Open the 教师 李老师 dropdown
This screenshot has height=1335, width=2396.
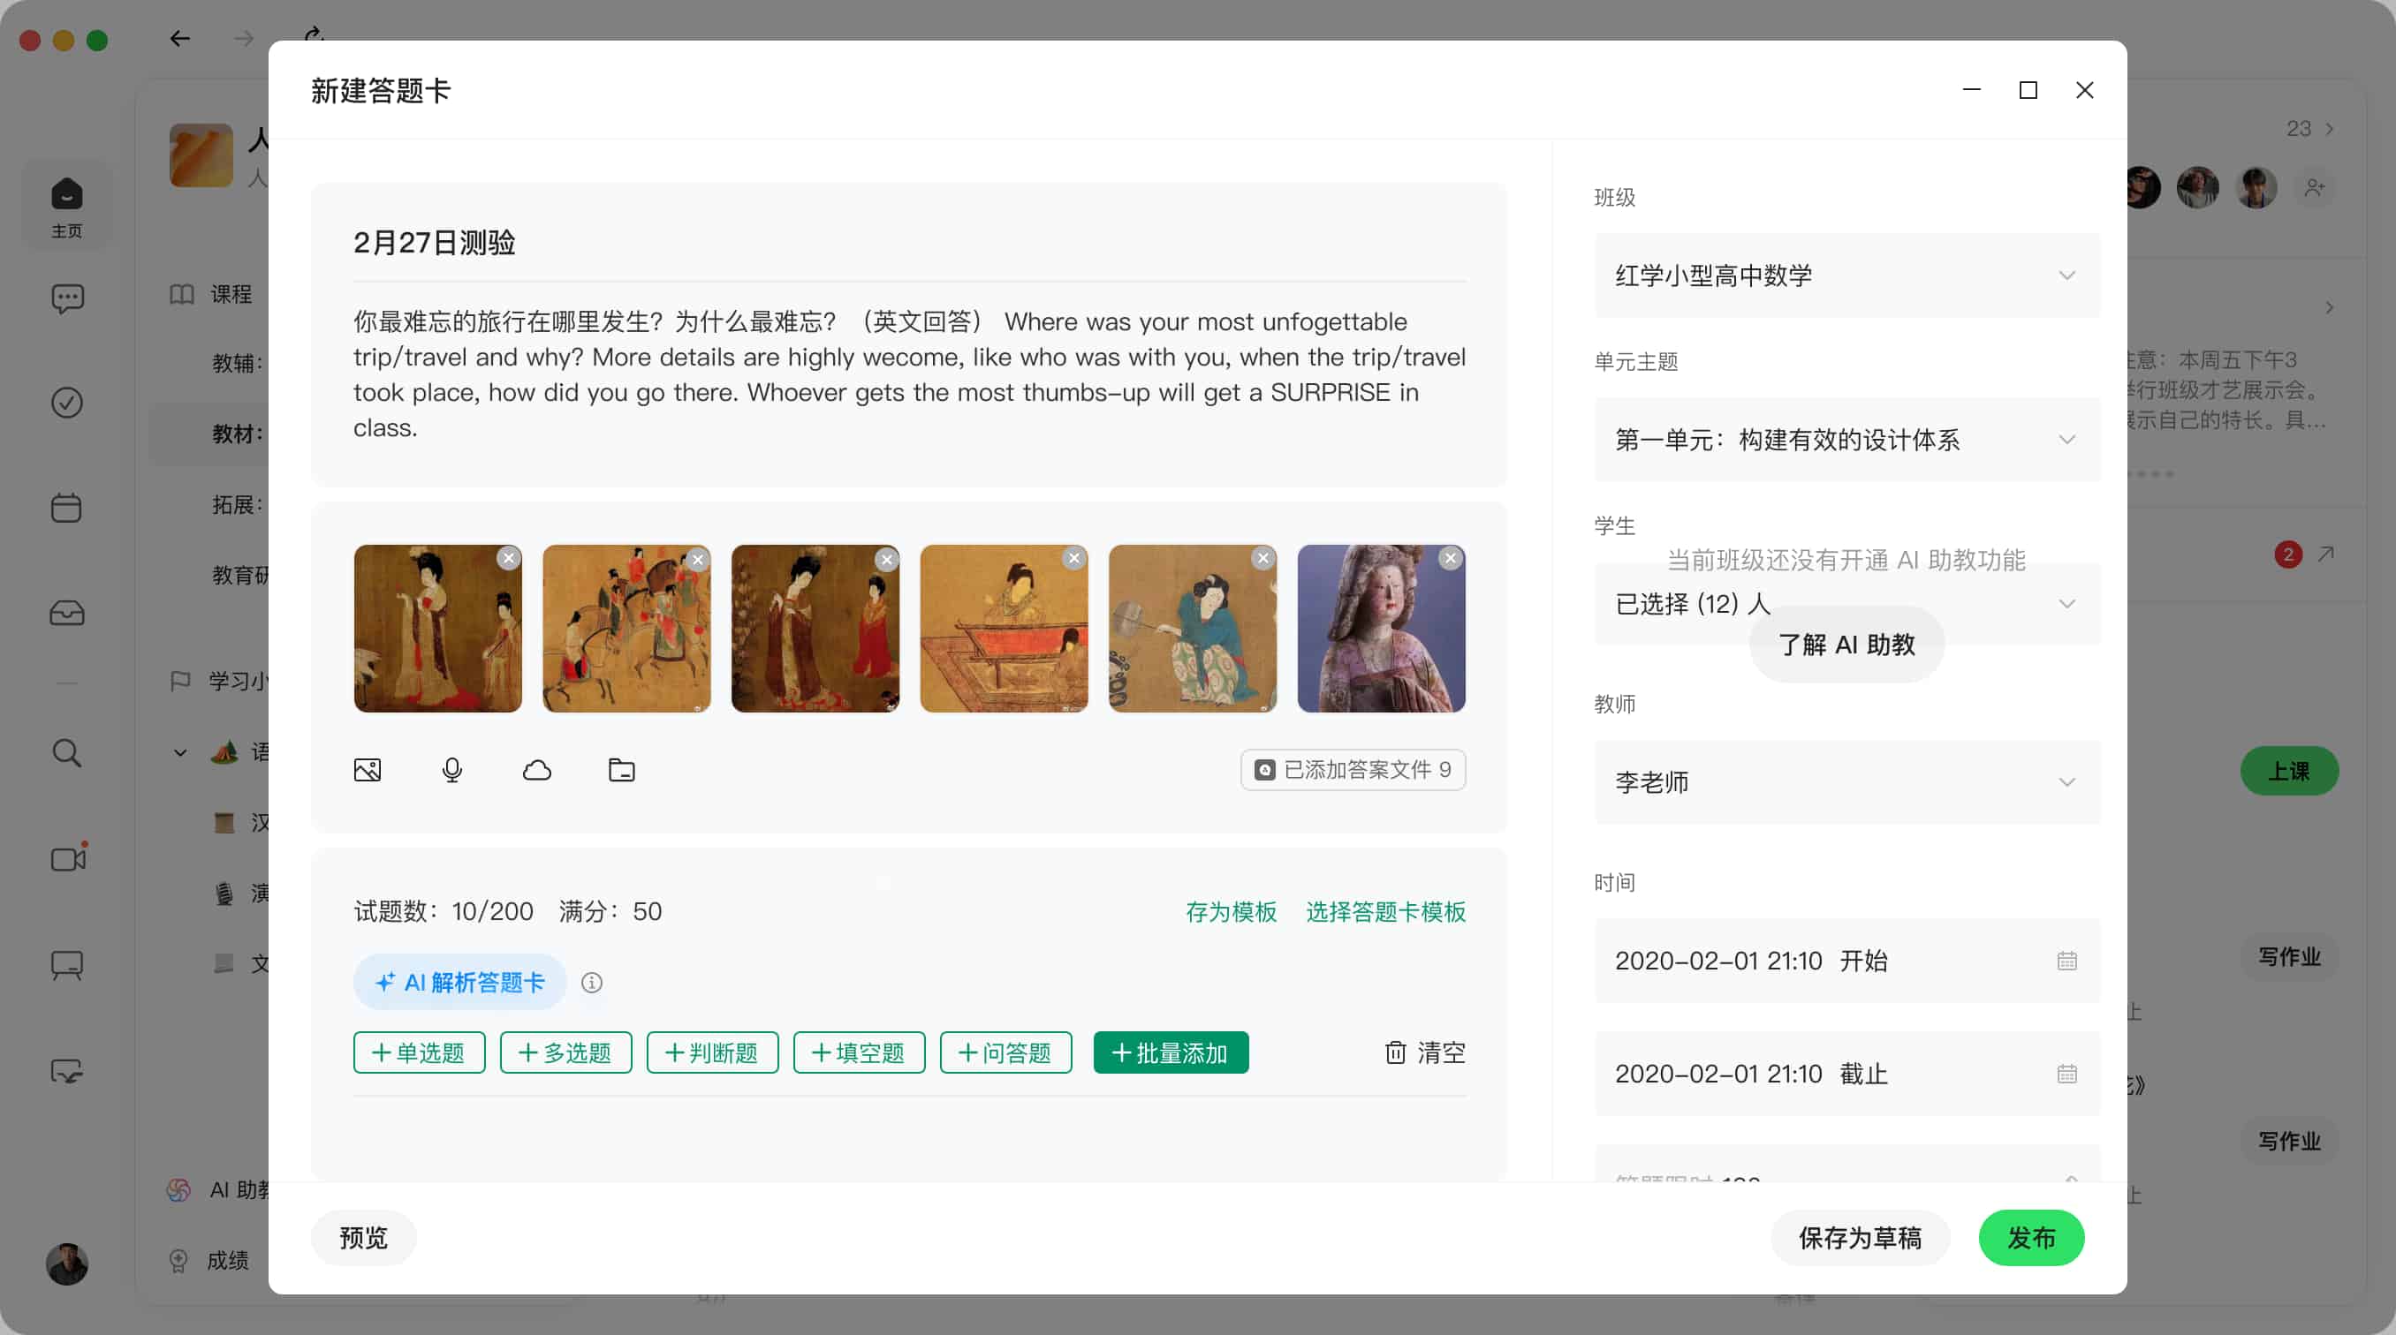click(x=1847, y=782)
